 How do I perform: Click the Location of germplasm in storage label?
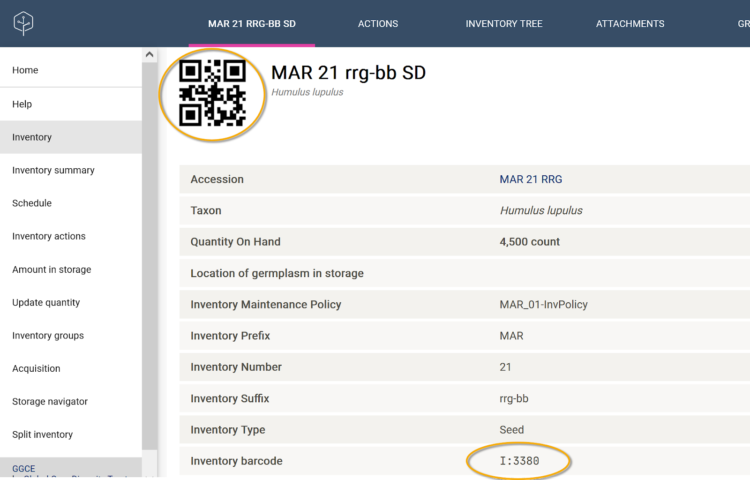(277, 273)
